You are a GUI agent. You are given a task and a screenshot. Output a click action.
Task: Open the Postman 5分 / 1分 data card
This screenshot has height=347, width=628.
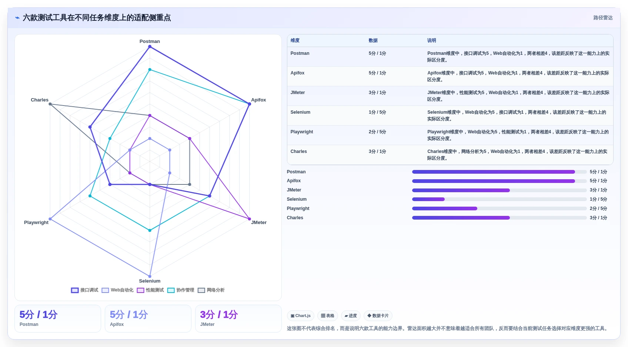(58, 318)
